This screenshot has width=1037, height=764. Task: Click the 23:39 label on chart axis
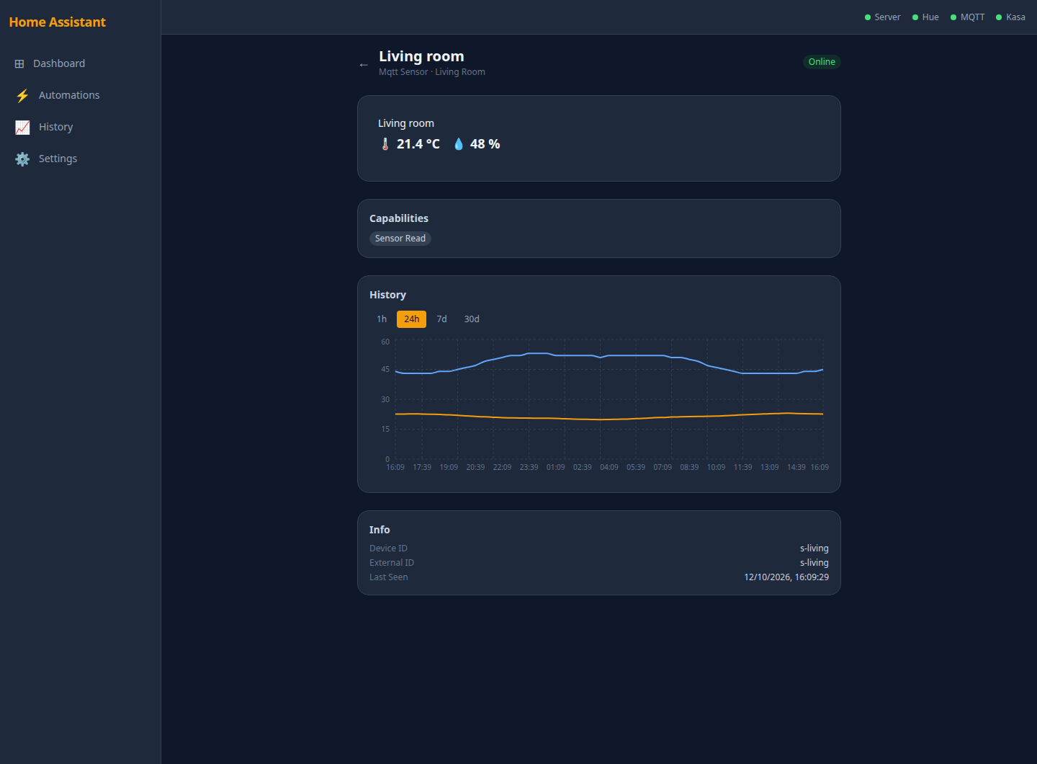529,468
